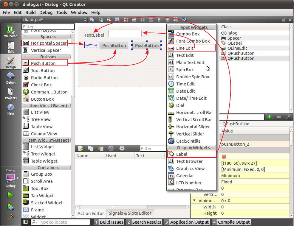This screenshot has height=226, width=294.
Task: Collapse the Display Widgets category
Action: click(x=191, y=148)
